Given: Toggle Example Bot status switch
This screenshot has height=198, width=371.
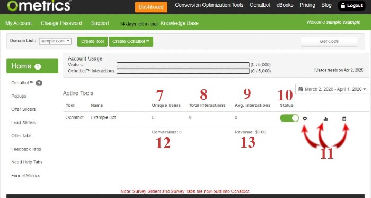Looking at the screenshot, I should 289,118.
